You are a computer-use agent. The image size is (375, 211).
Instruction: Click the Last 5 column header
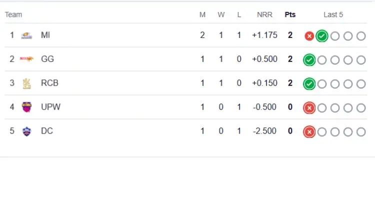333,14
